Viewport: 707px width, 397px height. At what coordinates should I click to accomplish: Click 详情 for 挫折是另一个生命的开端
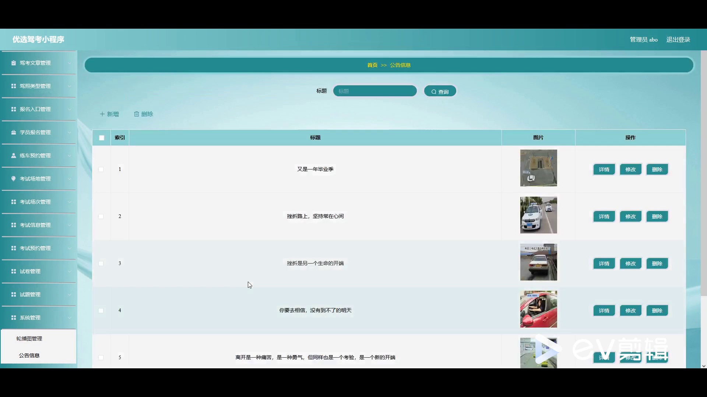(x=604, y=264)
